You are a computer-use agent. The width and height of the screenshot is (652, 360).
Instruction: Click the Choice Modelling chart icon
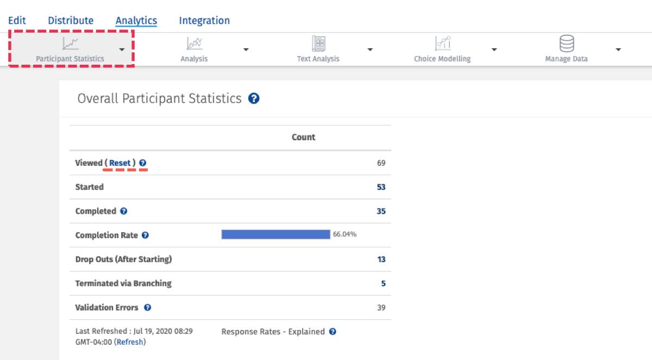[x=442, y=44]
